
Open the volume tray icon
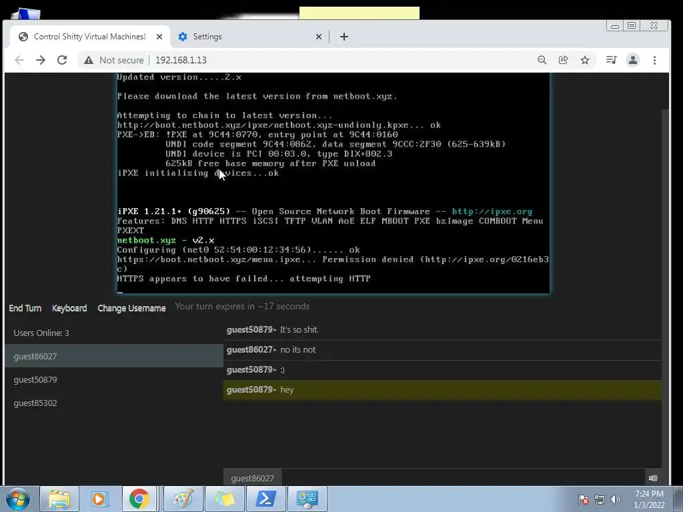coord(615,499)
